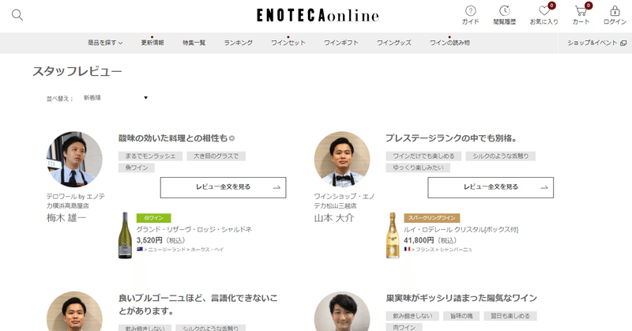Click the ニュージーランド region link
632x331 pixels.
tap(167, 250)
